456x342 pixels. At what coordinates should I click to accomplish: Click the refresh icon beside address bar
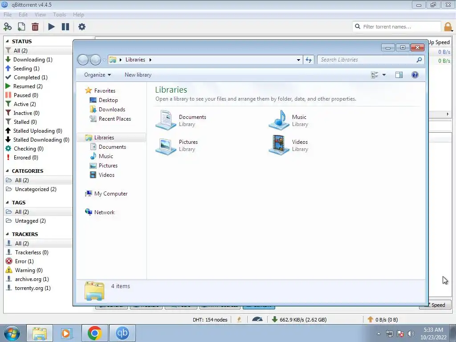[x=309, y=60]
